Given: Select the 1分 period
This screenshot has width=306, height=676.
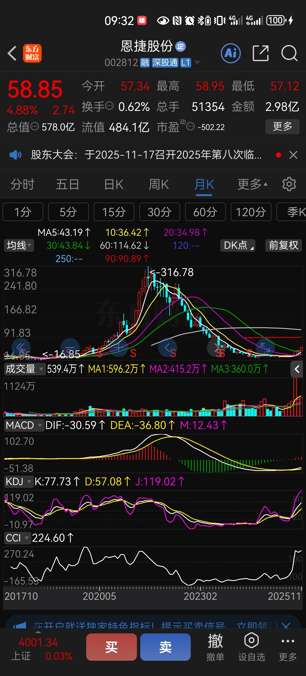Looking at the screenshot, I should [23, 212].
